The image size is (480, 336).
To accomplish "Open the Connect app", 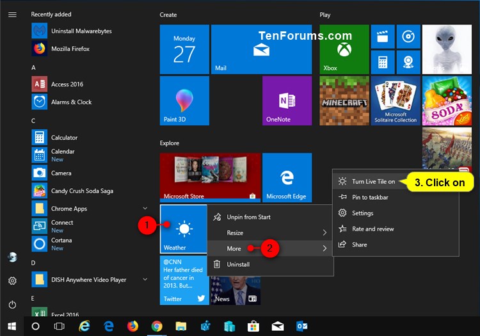I will pos(90,226).
